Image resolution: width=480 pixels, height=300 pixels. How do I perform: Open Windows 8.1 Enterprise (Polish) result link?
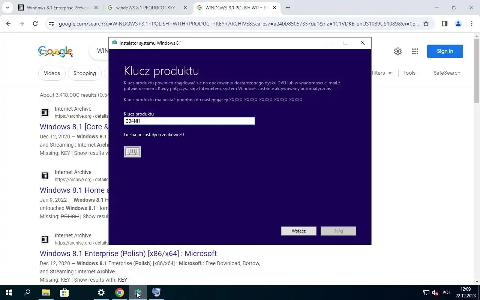(128, 253)
